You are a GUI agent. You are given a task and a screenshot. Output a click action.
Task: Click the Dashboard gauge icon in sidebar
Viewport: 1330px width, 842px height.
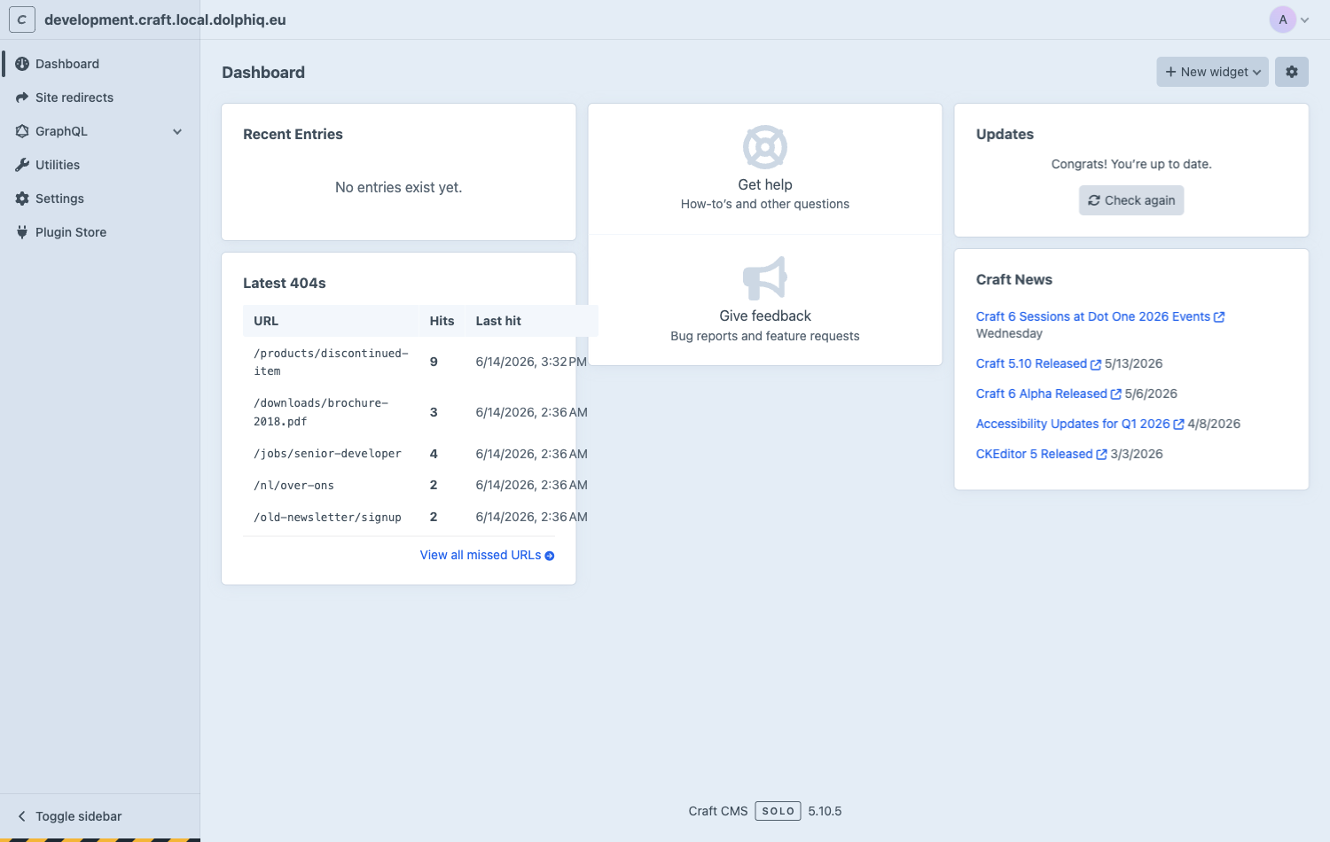tap(22, 64)
